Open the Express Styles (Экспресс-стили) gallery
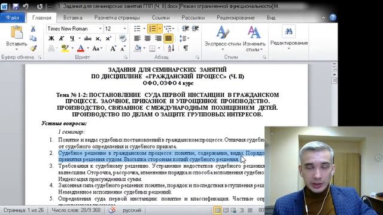 pos(223,38)
